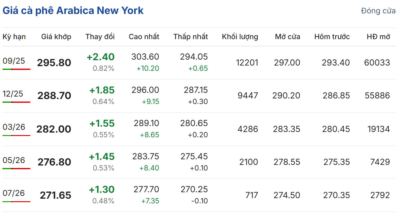This screenshot has width=397, height=213.
Task: Click the 'Thay đổi' column header
Action: 100,37
